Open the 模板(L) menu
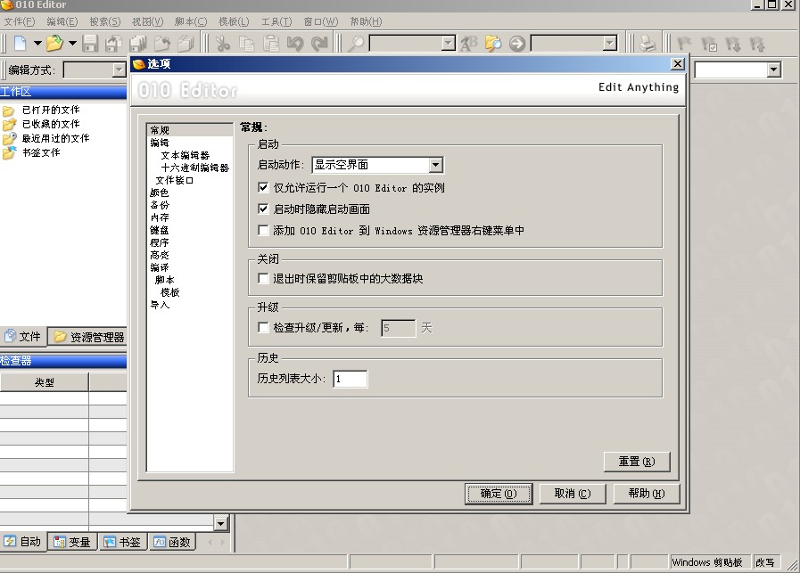The image size is (800, 573). click(234, 21)
